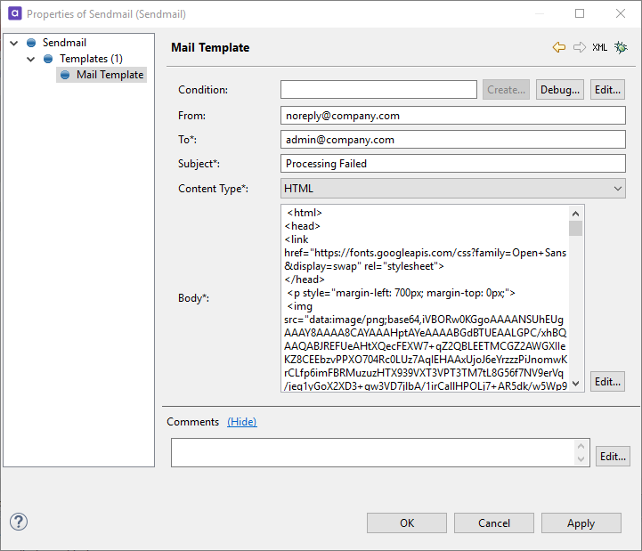Open the XML view
The image size is (642, 551).
pos(600,47)
